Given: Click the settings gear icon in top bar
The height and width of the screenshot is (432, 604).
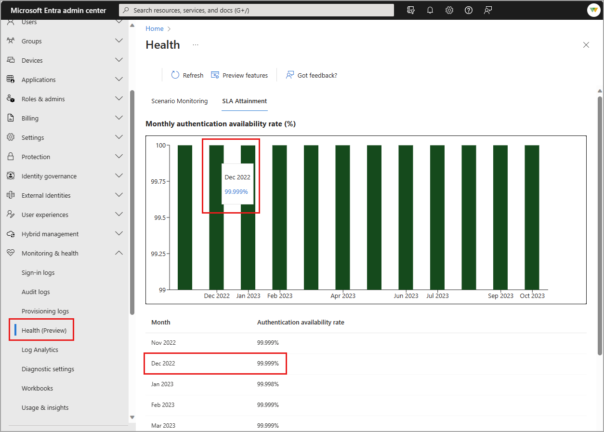Looking at the screenshot, I should [x=449, y=10].
